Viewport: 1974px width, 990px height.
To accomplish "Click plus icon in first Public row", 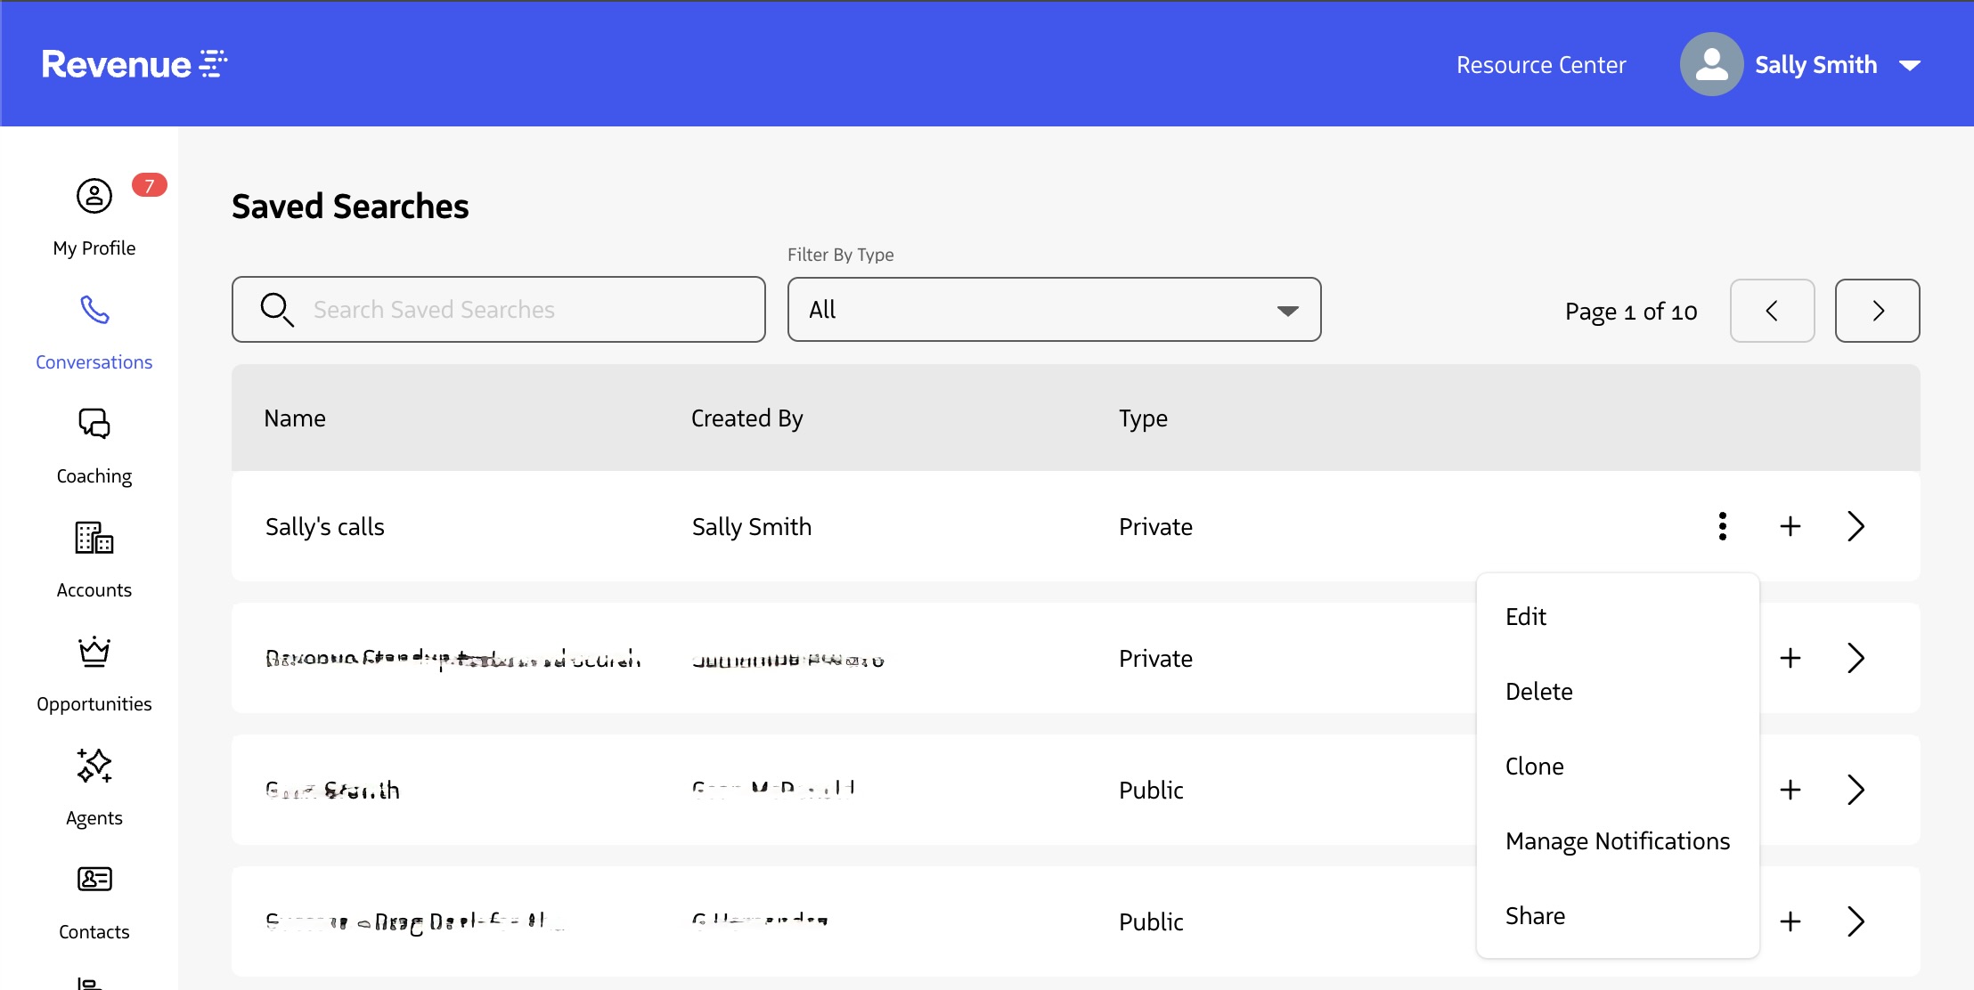I will coord(1790,790).
